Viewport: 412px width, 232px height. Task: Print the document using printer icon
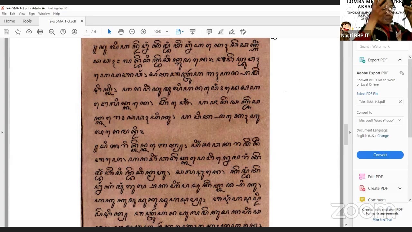pyautogui.click(x=40, y=32)
